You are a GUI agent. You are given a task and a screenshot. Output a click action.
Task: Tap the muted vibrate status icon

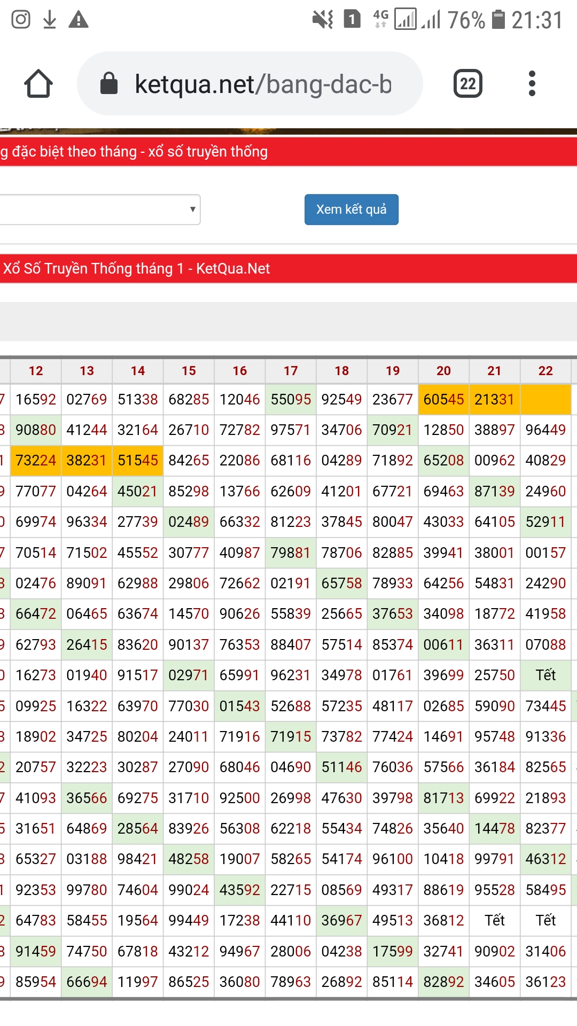[323, 20]
